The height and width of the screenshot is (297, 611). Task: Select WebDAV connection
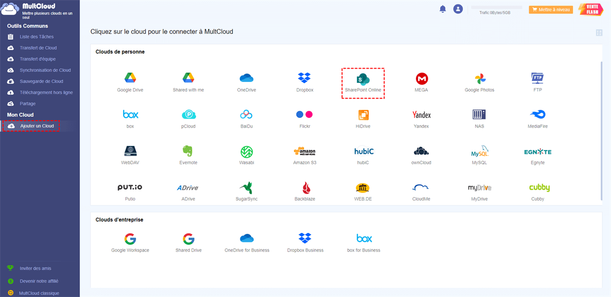click(130, 156)
